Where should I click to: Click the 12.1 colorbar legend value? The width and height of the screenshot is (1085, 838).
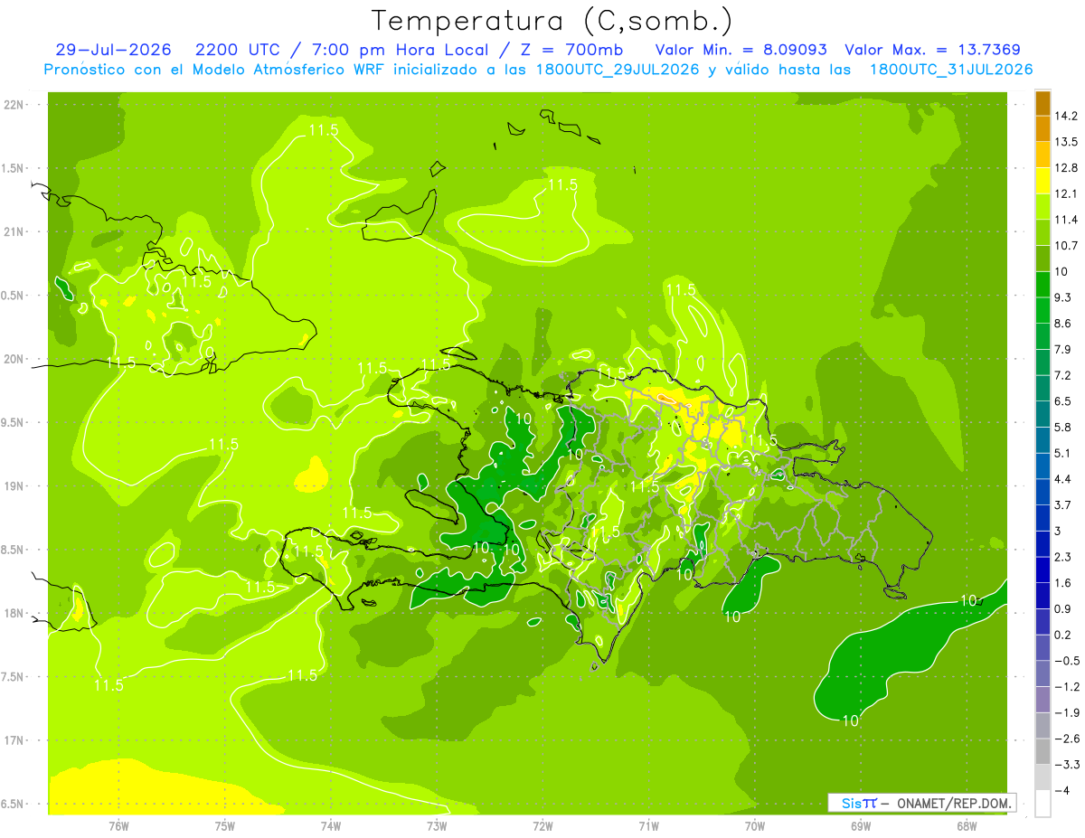click(1066, 193)
